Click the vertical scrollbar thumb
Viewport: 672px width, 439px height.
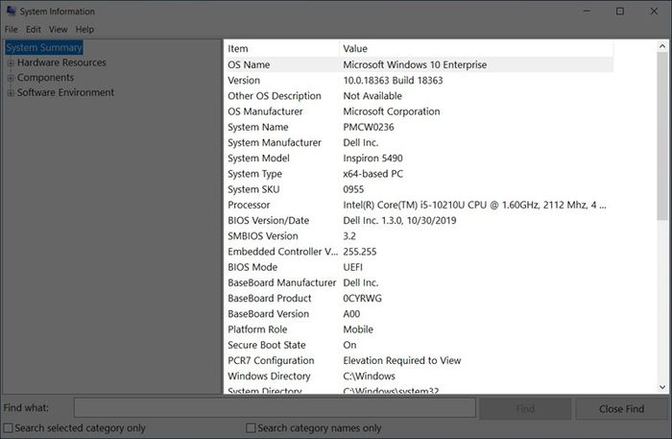(662, 136)
